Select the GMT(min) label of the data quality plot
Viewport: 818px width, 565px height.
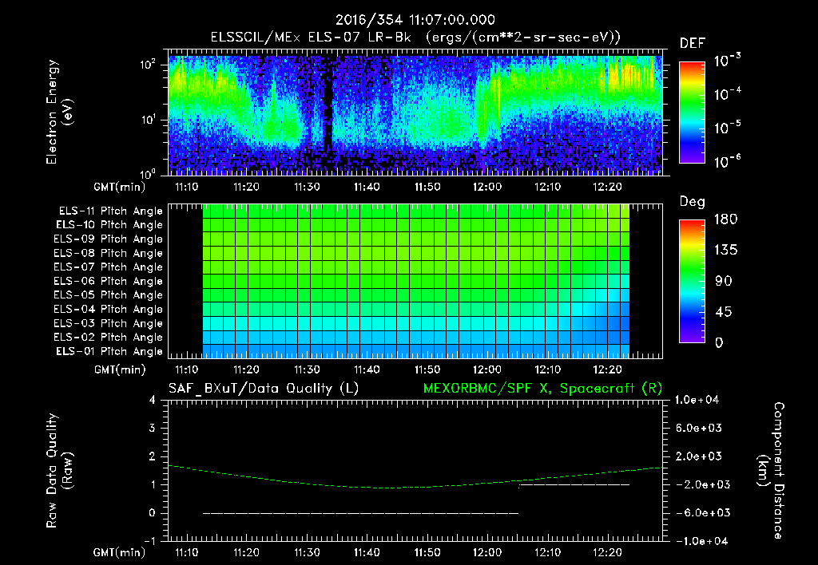(120, 552)
